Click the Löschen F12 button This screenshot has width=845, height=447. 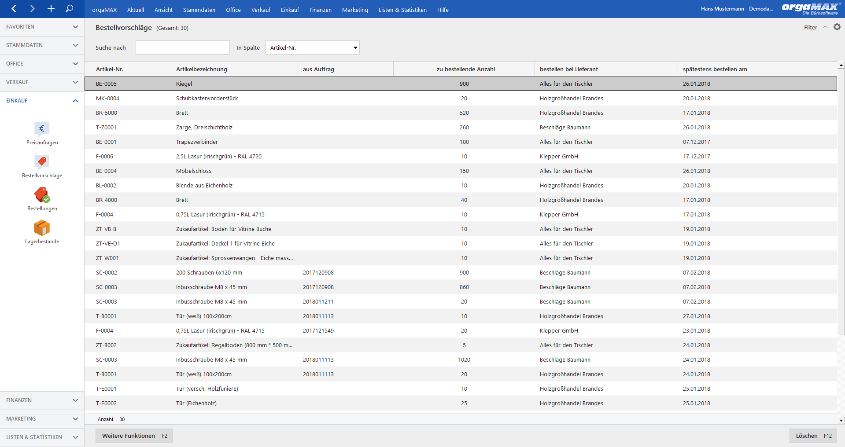click(x=813, y=436)
